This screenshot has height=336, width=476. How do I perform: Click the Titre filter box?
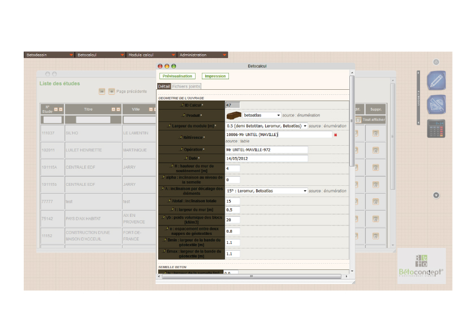[x=93, y=120]
